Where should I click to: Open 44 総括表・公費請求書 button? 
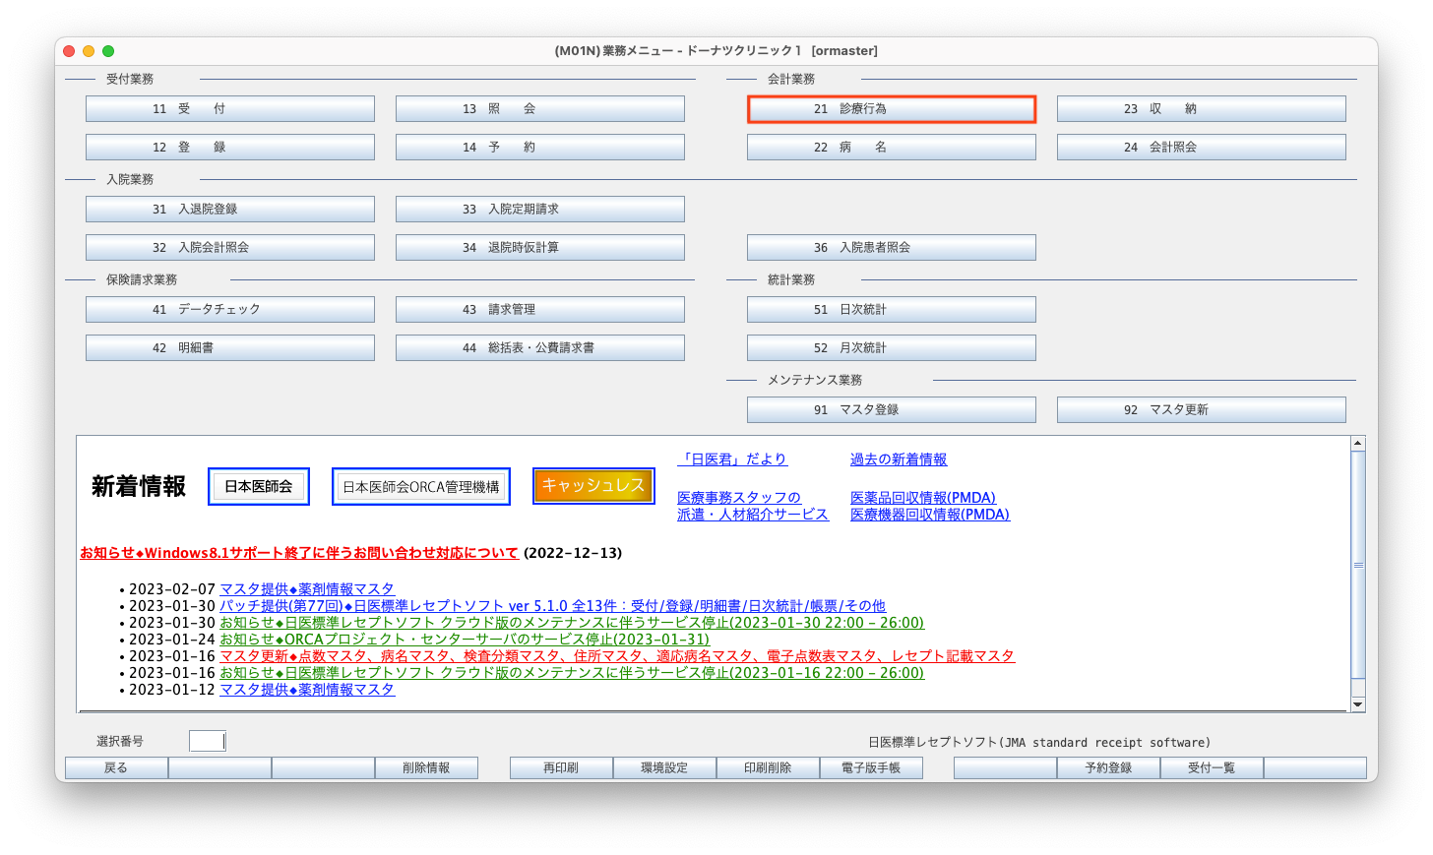(539, 348)
